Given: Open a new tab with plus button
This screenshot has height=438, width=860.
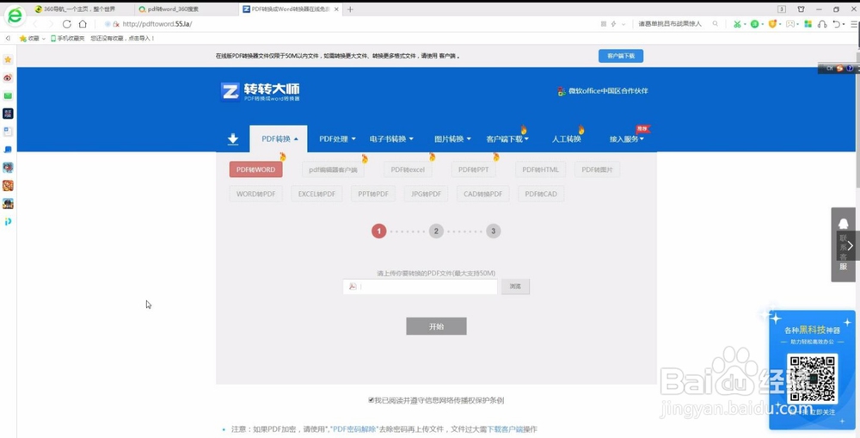Looking at the screenshot, I should [x=350, y=9].
